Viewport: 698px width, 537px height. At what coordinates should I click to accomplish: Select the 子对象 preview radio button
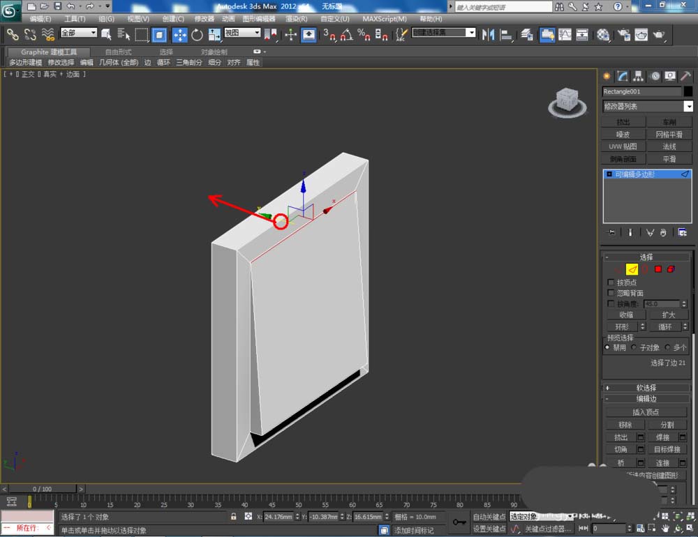(x=634, y=347)
